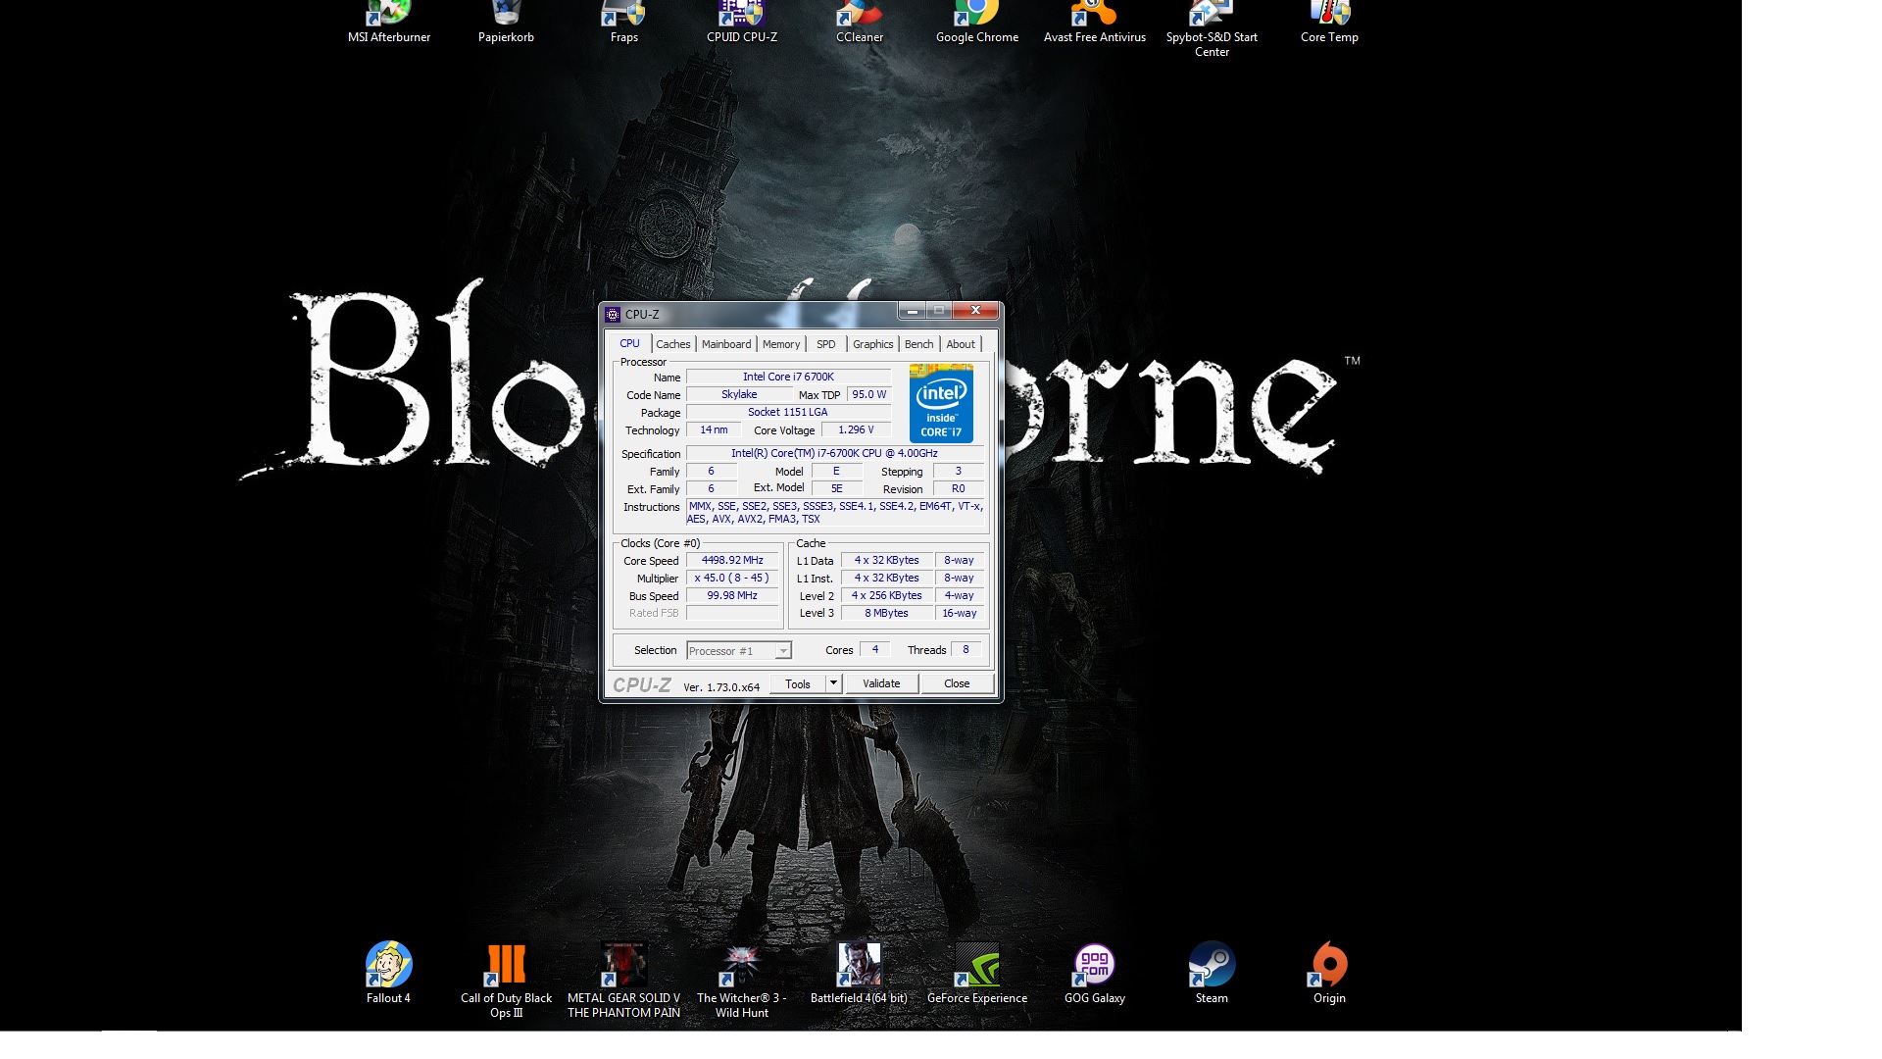1882x1059 pixels.
Task: Click the Core Speed value field
Action: [732, 561]
